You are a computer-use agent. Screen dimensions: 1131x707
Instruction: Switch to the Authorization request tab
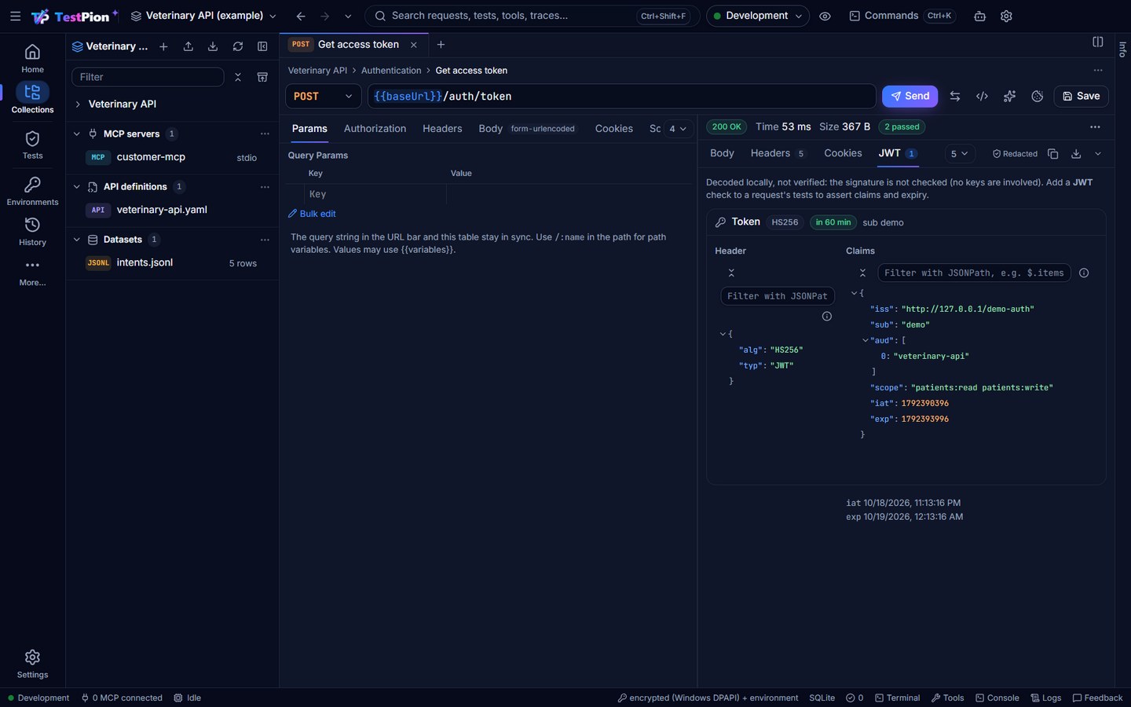coord(375,129)
